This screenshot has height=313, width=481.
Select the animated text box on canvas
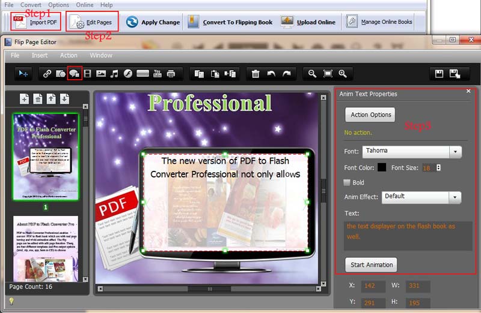click(x=225, y=202)
